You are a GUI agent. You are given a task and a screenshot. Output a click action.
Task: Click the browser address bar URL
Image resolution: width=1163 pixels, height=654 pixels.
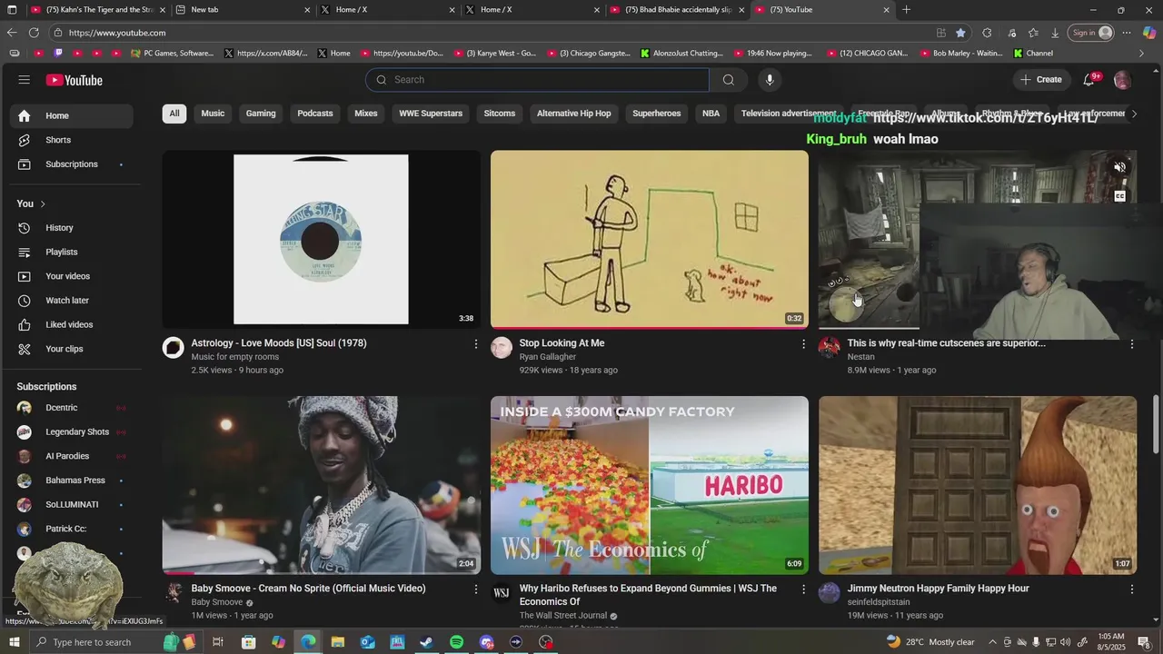coord(117,33)
